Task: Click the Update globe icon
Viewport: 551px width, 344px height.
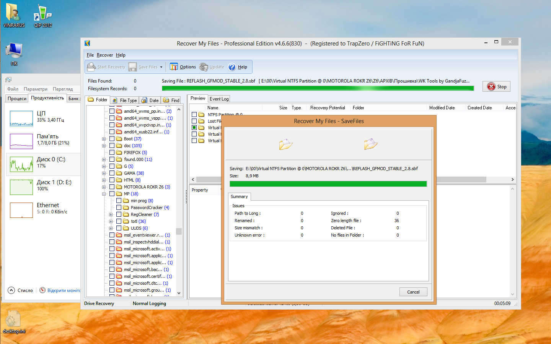Action: point(204,67)
